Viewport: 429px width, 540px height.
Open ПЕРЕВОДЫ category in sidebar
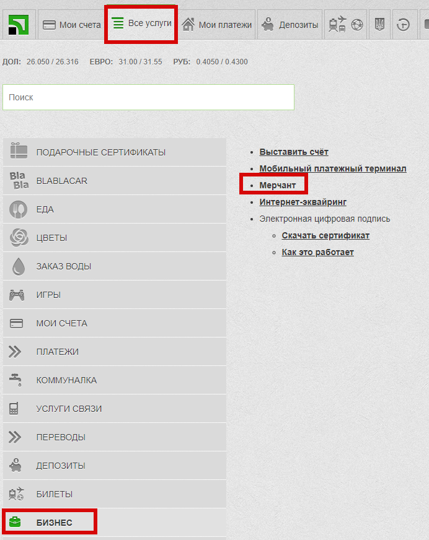[x=61, y=437]
